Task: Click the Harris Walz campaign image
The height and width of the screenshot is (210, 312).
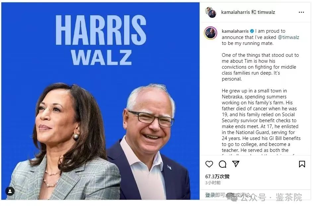Action: click(x=100, y=101)
